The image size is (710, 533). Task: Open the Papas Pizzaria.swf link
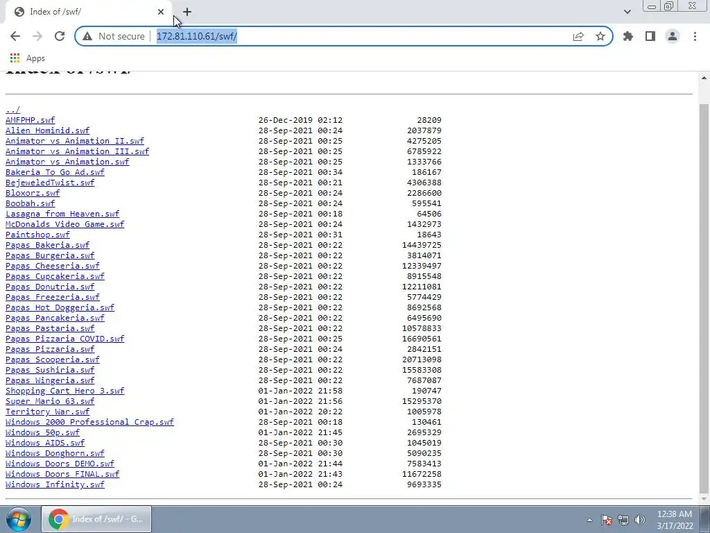tap(50, 350)
